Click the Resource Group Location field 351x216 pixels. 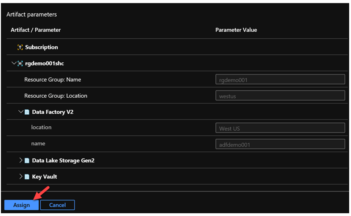[280, 96]
